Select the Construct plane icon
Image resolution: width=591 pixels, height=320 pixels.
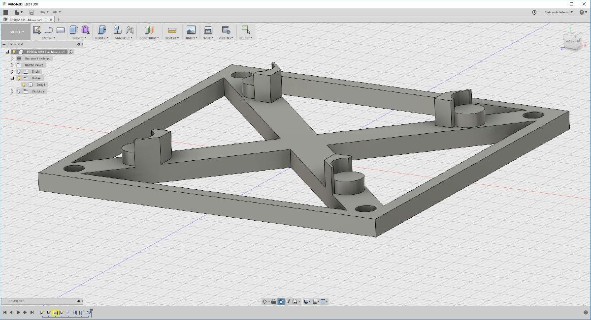click(150, 30)
